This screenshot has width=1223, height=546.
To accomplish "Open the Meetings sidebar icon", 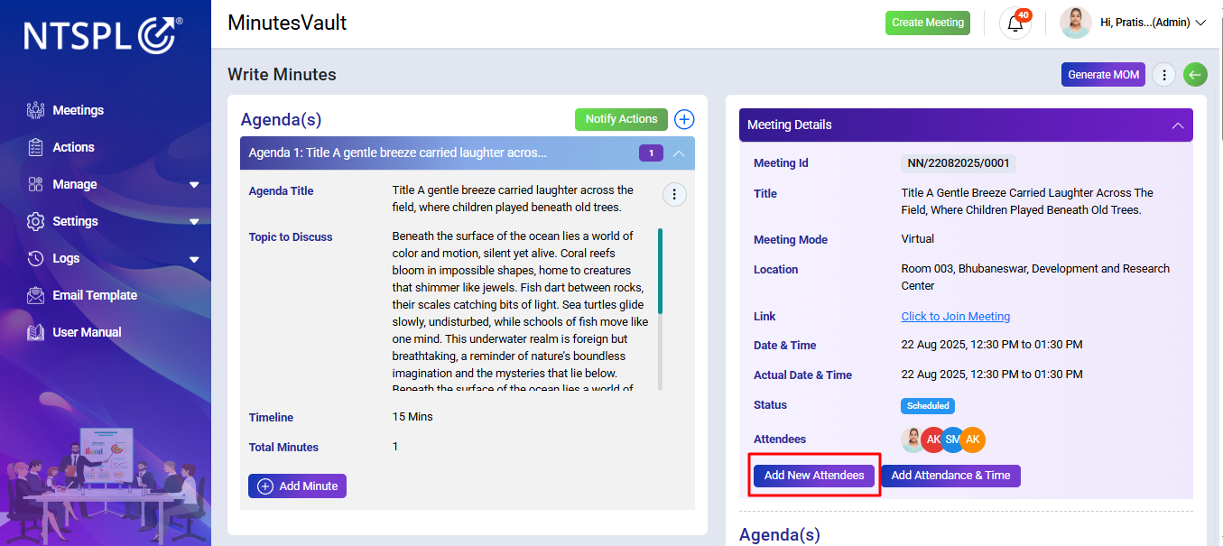I will [x=36, y=110].
